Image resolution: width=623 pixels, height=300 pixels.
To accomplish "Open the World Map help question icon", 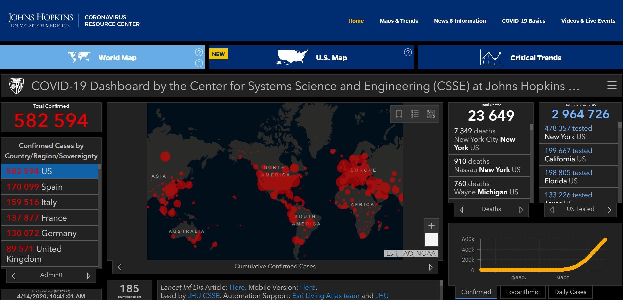I will [199, 52].
